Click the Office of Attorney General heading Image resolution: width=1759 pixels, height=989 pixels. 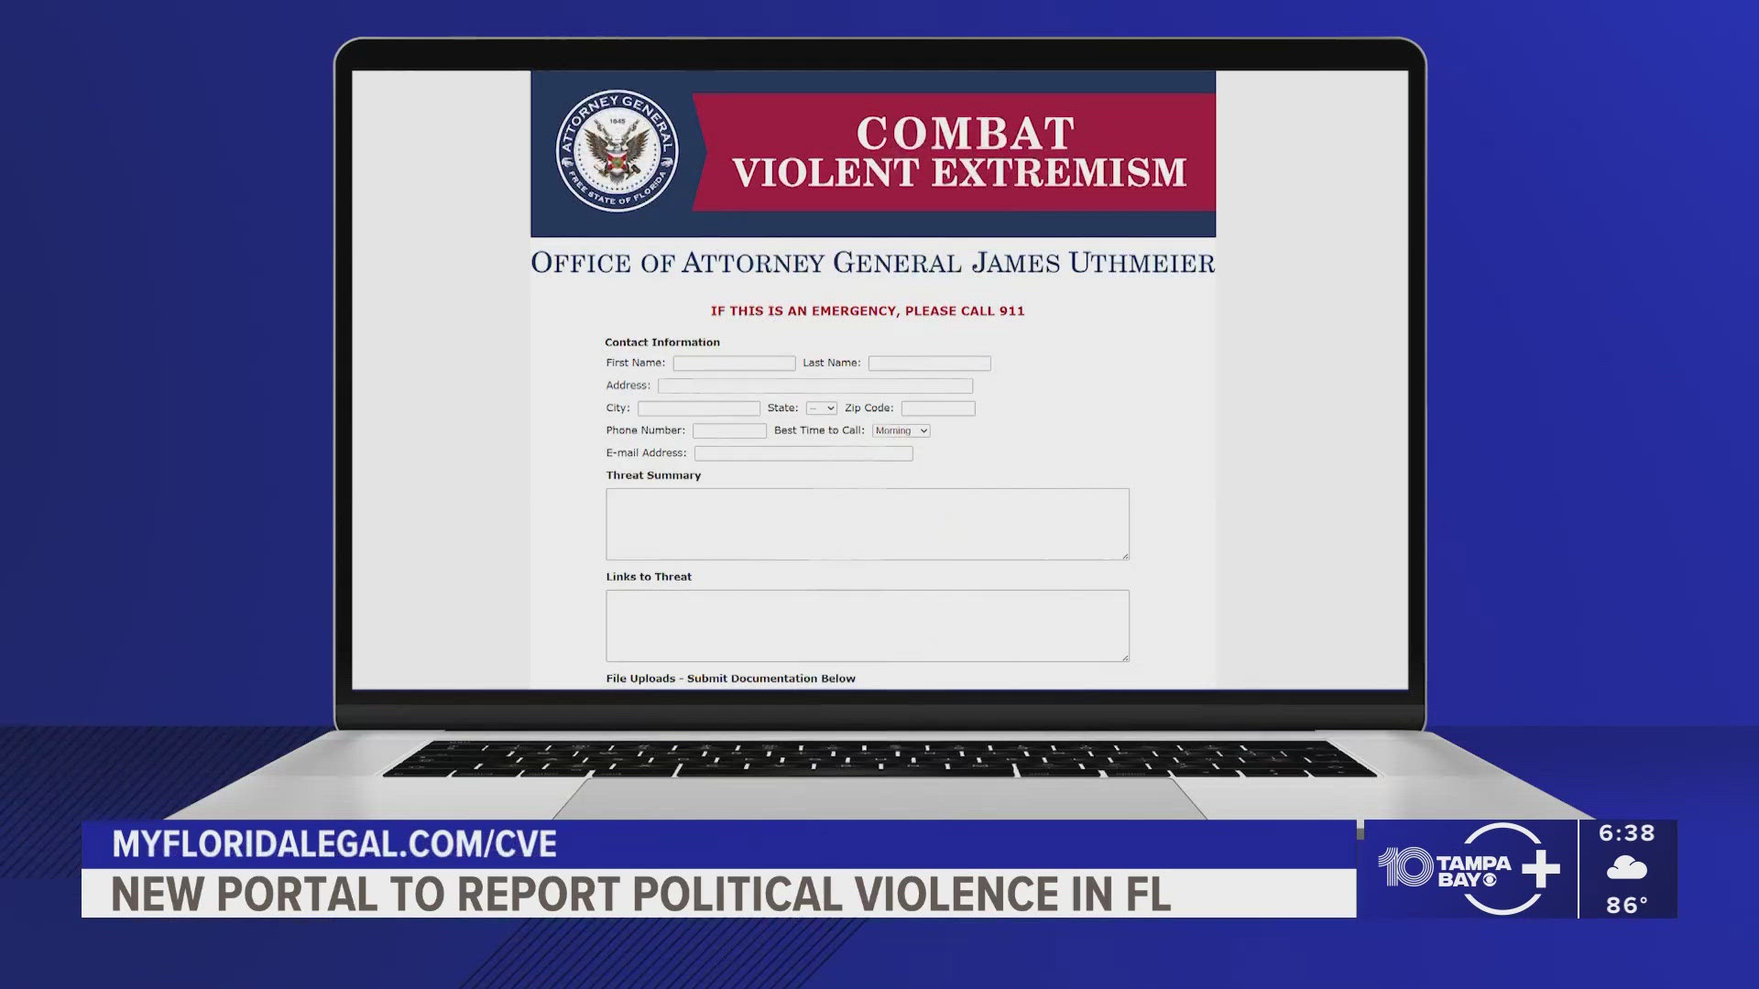click(872, 263)
